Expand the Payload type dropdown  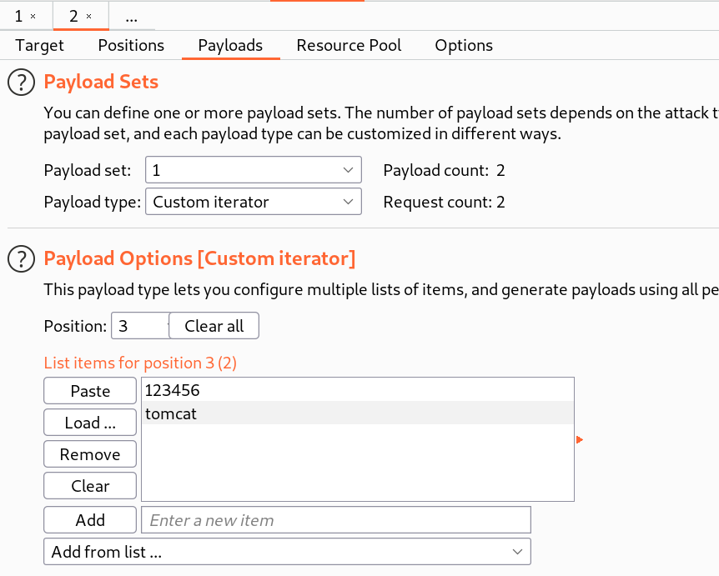(254, 202)
